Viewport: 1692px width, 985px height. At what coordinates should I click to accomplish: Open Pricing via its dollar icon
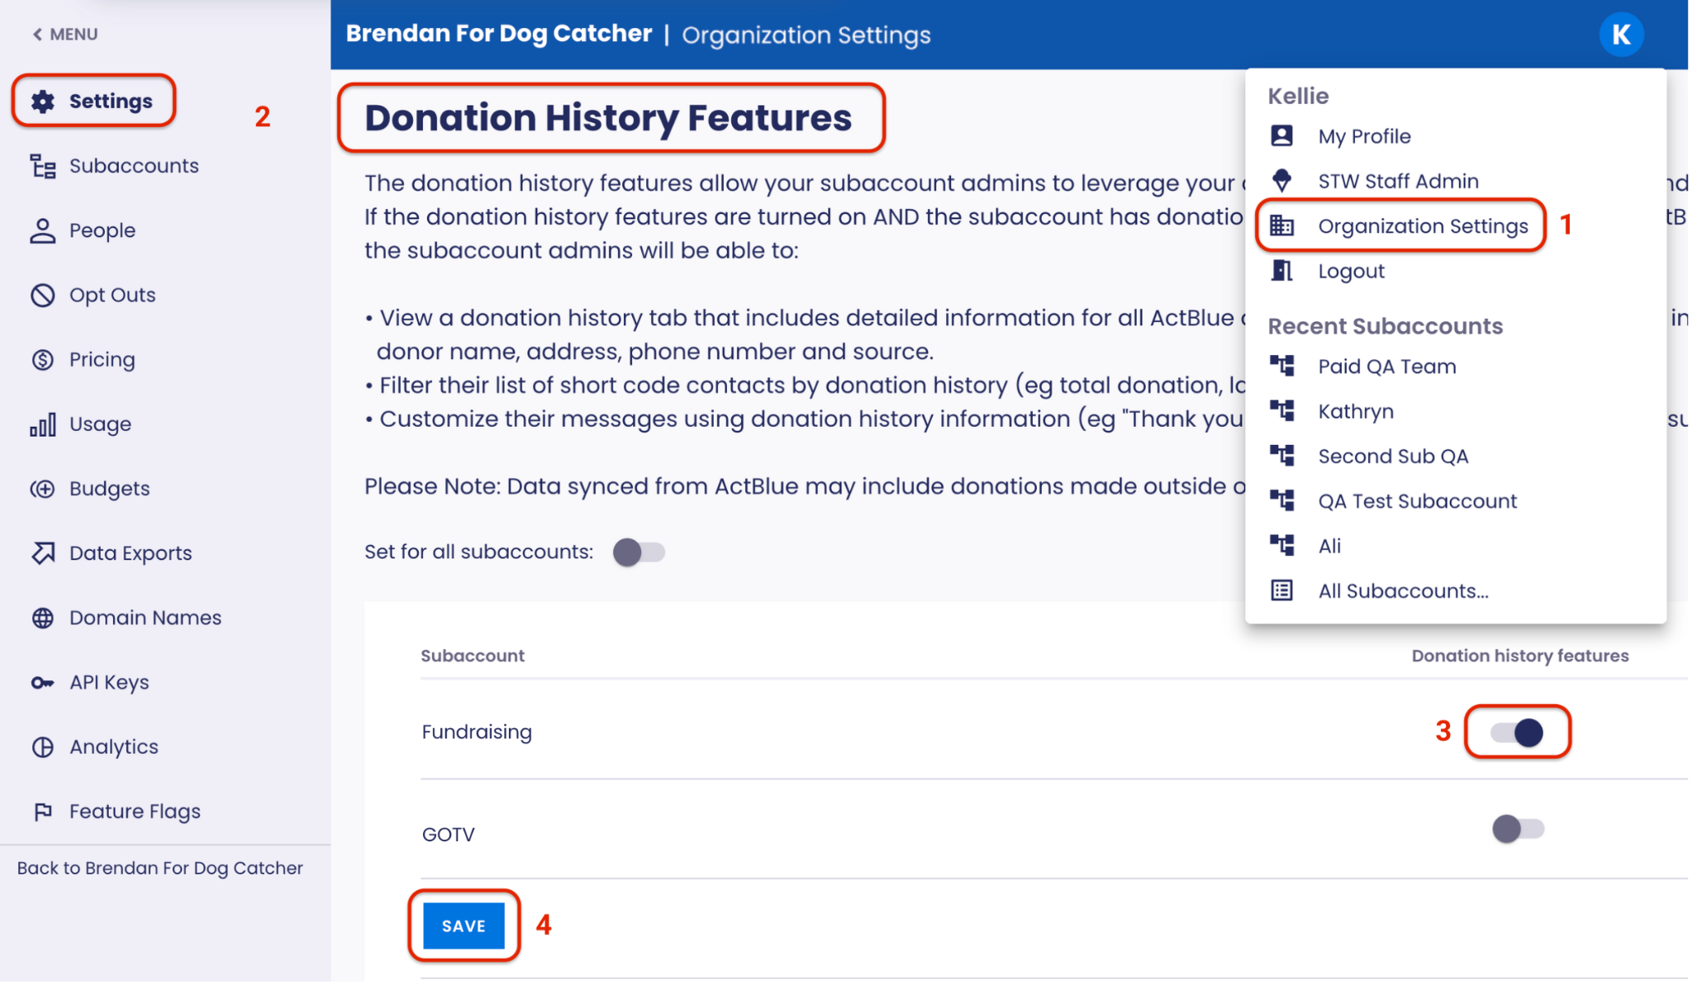click(x=43, y=360)
